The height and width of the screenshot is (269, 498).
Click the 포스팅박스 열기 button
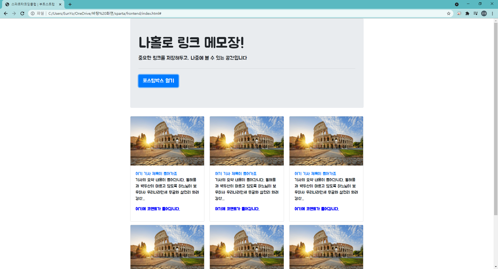coord(158,81)
